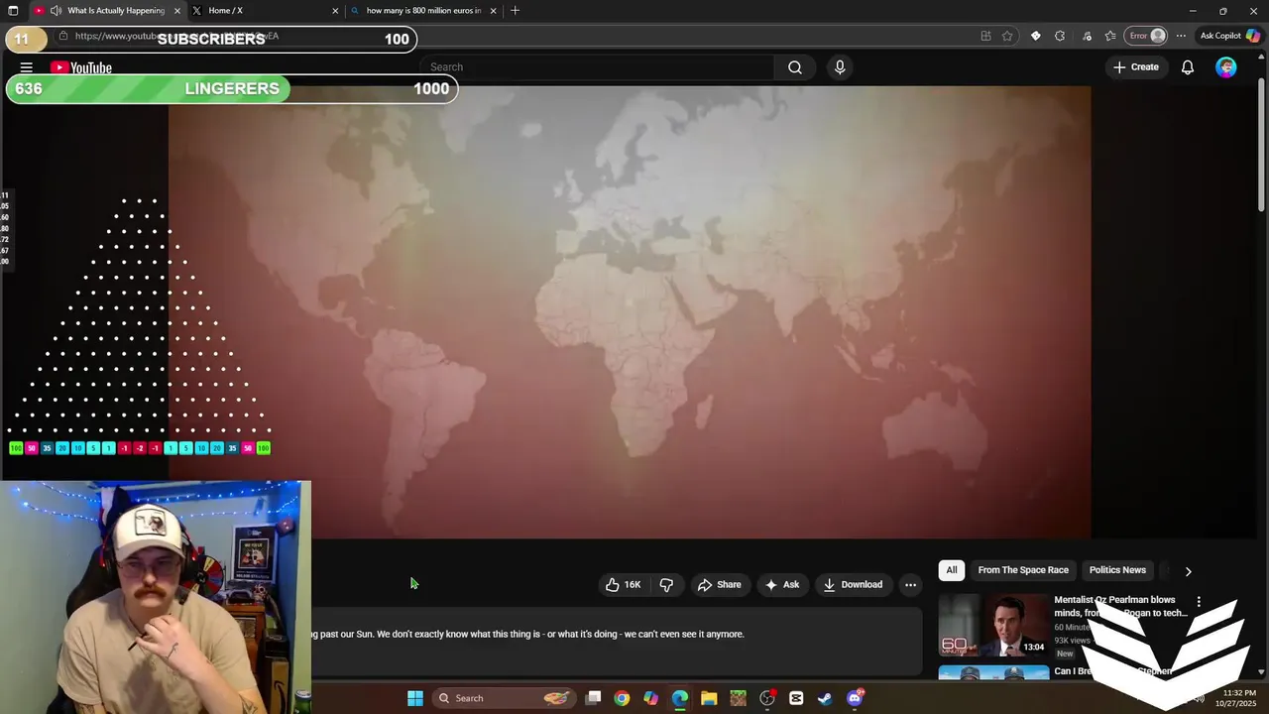The width and height of the screenshot is (1269, 714).
Task: Switch to Microsoft Edge on taskbar
Action: point(680,698)
